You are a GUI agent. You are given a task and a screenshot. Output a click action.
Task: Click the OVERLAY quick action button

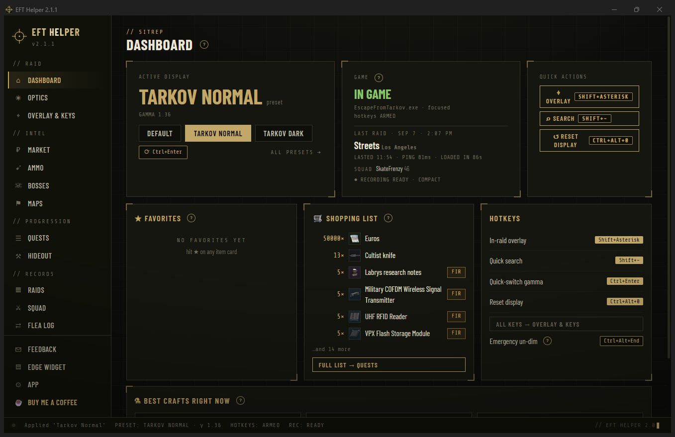pos(589,97)
